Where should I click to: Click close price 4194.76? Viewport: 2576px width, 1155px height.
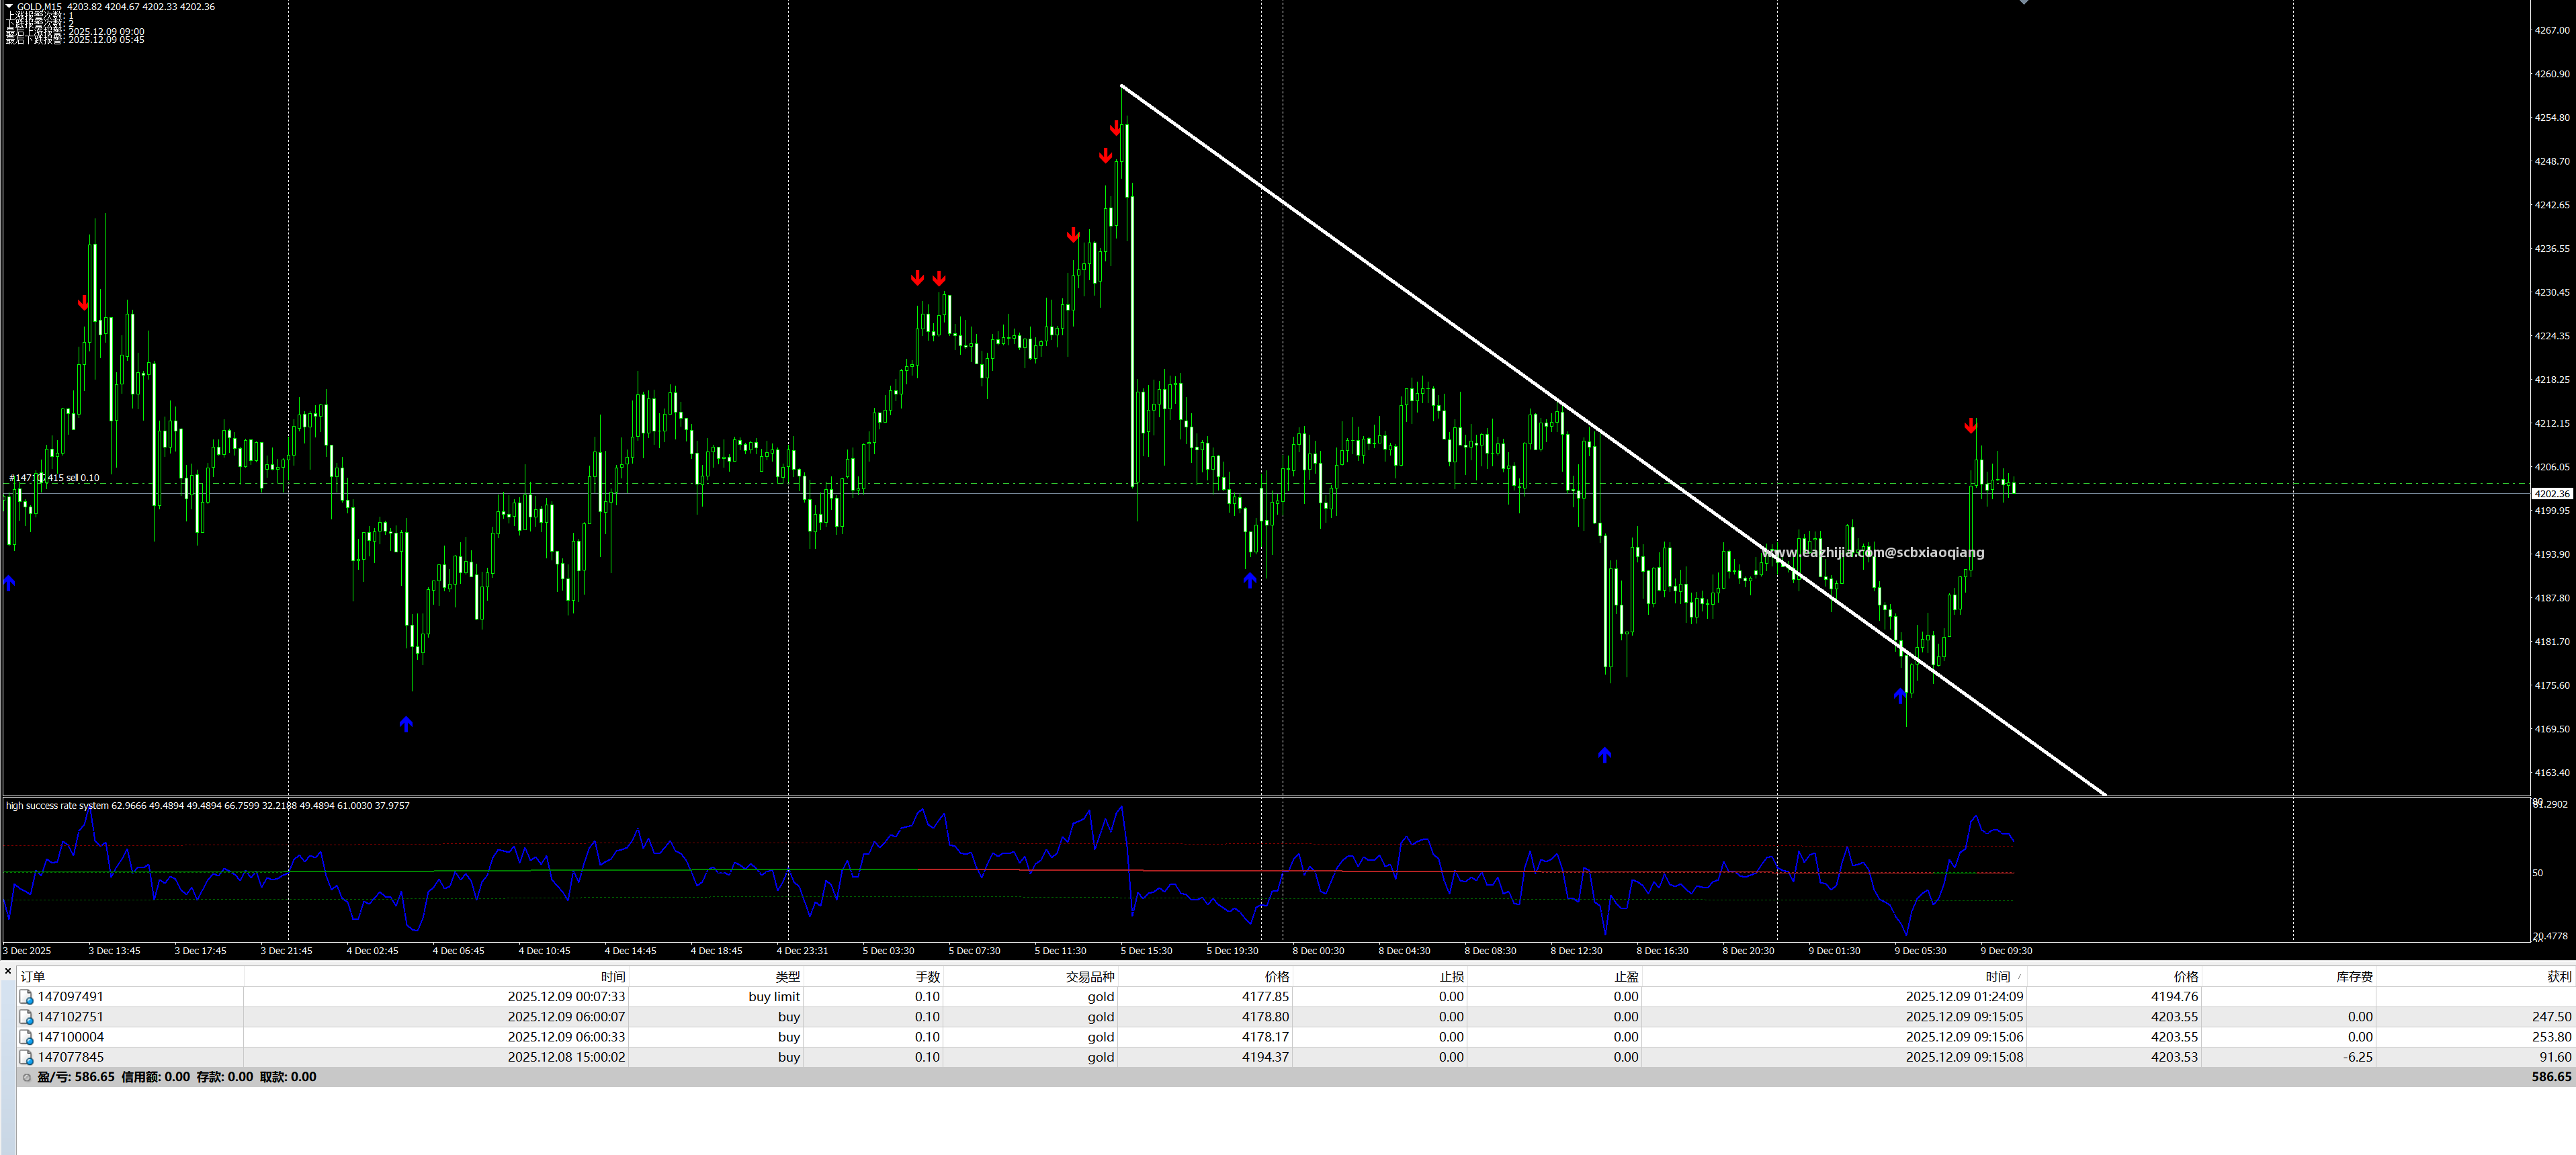point(2174,997)
